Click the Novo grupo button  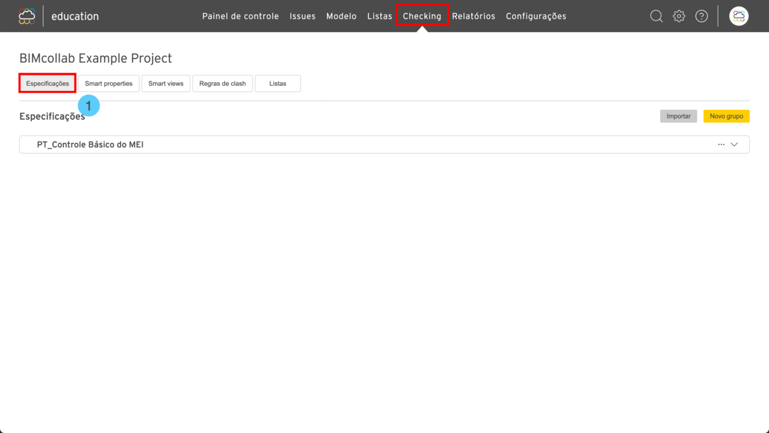pyautogui.click(x=727, y=116)
